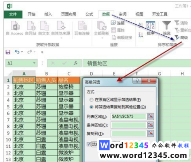The width and height of the screenshot is (191, 162).
Task: Save the workbook from quick access toolbar
Action: (x=8, y=52)
